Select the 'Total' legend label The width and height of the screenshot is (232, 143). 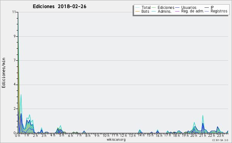tap(146, 7)
